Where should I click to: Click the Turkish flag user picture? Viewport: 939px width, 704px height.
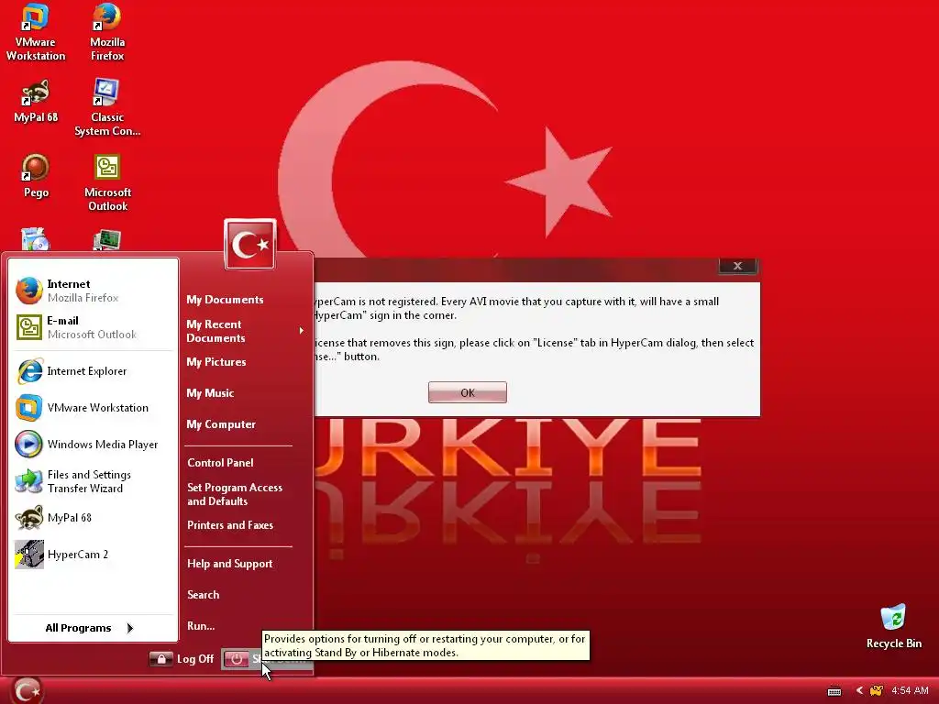250,244
